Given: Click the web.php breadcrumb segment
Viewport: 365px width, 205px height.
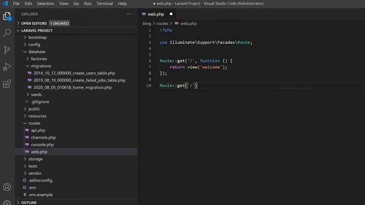Looking at the screenshot, I should tap(189, 23).
